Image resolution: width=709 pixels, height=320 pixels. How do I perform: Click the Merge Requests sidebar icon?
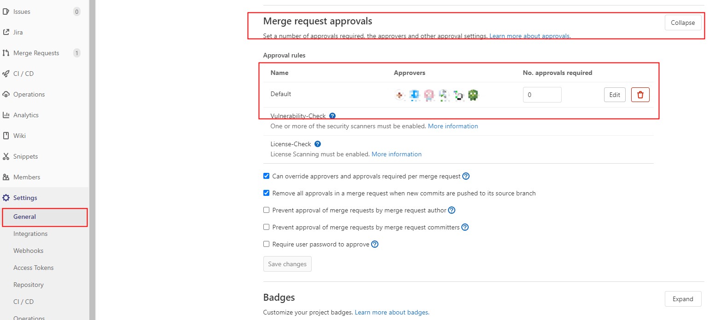[x=6, y=53]
